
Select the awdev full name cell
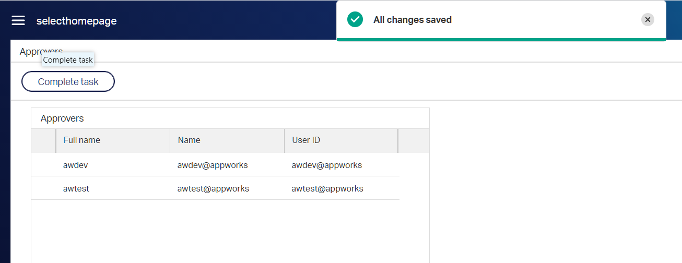[75, 165]
